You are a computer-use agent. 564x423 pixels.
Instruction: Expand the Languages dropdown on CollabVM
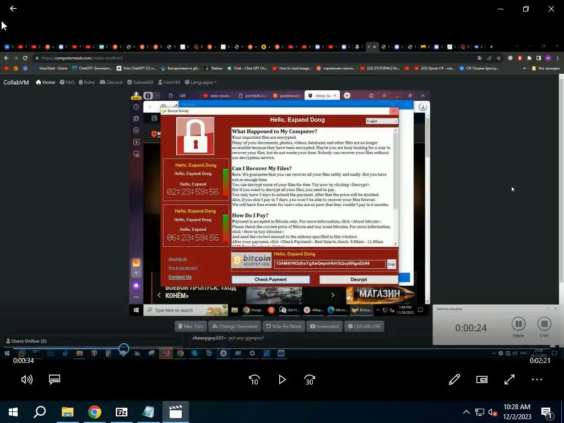point(200,83)
